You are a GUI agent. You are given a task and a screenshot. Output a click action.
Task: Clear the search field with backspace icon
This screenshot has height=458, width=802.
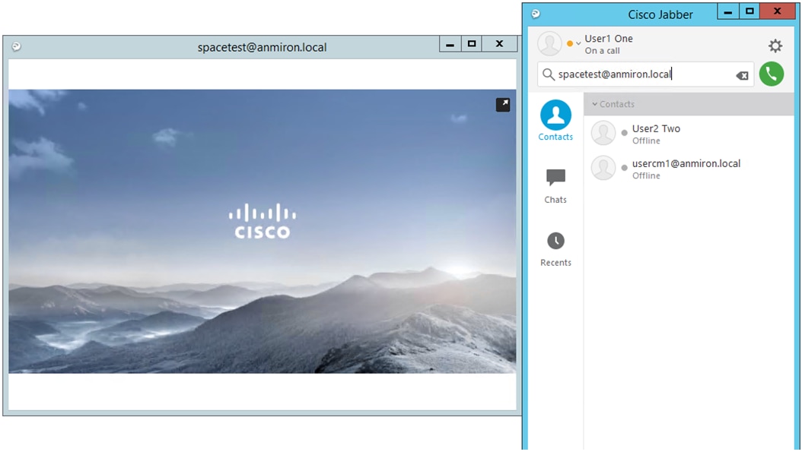742,75
